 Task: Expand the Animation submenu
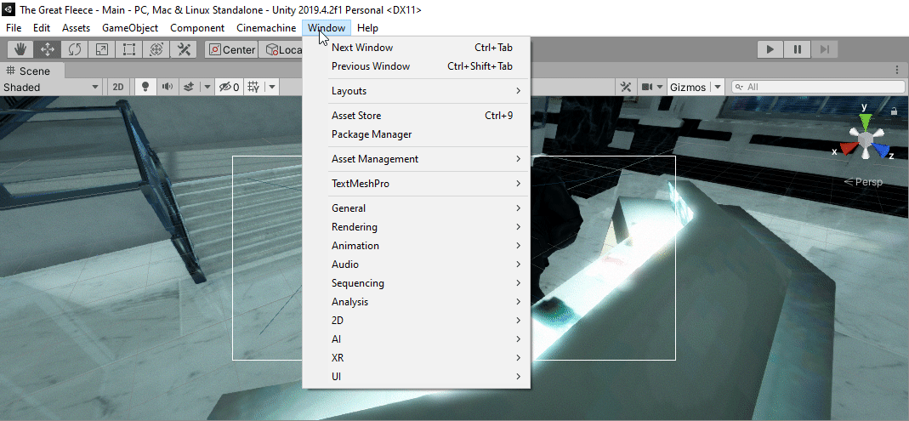(417, 245)
